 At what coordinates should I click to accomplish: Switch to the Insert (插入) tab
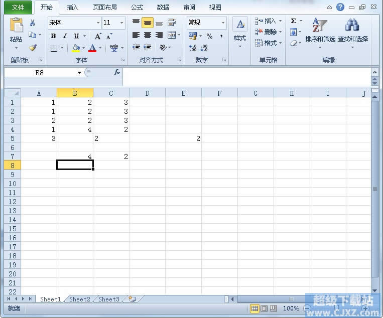pyautogui.click(x=73, y=8)
